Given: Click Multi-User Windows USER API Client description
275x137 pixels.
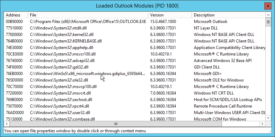Looking at the screenshot, I should tap(230, 113).
